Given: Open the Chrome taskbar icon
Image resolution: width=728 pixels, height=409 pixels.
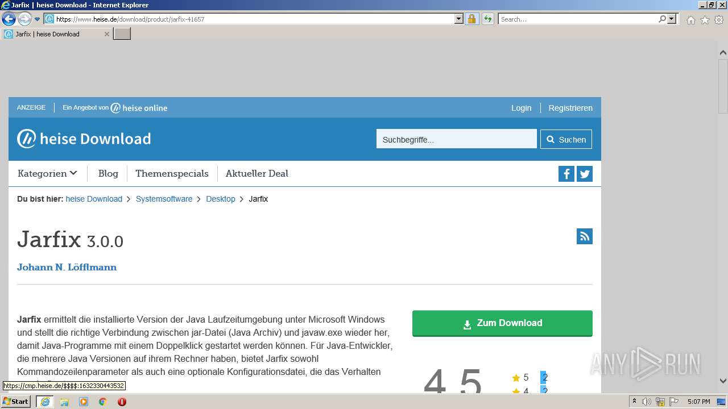Looking at the screenshot, I should [102, 402].
